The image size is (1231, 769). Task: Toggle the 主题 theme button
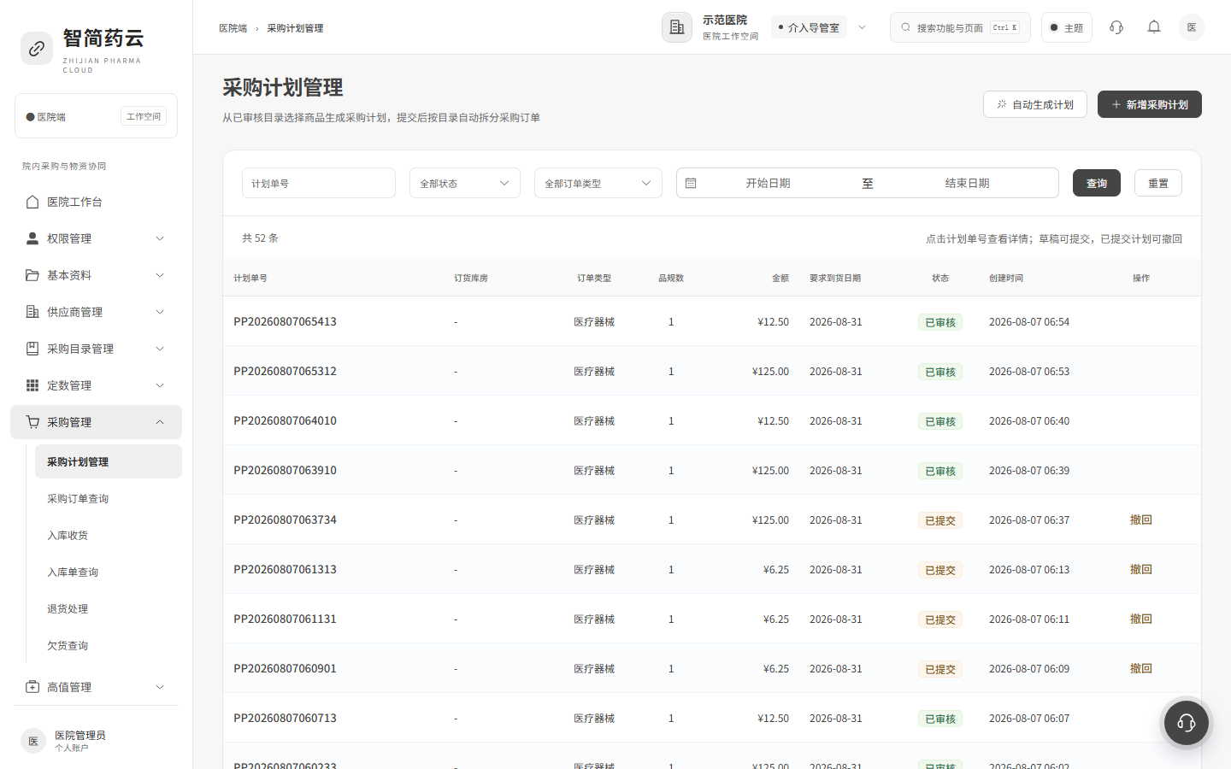point(1066,27)
